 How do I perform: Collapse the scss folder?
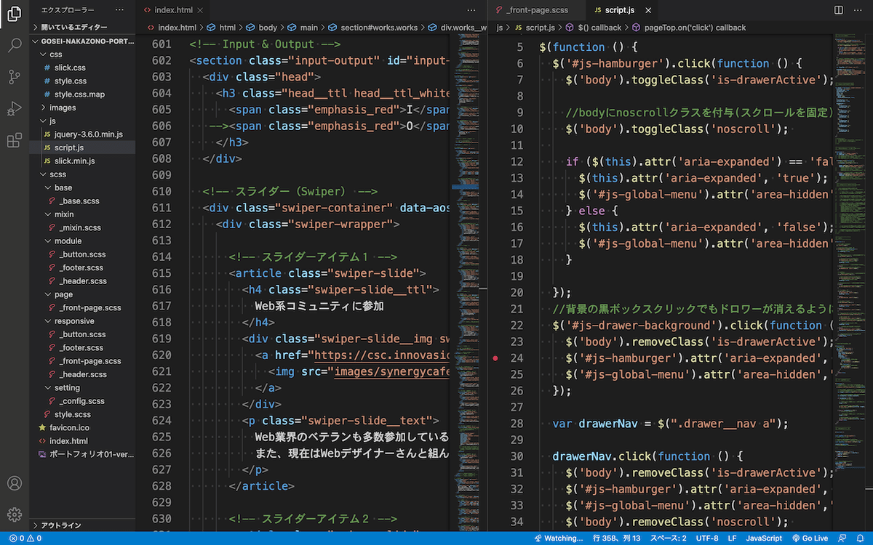click(82, 174)
